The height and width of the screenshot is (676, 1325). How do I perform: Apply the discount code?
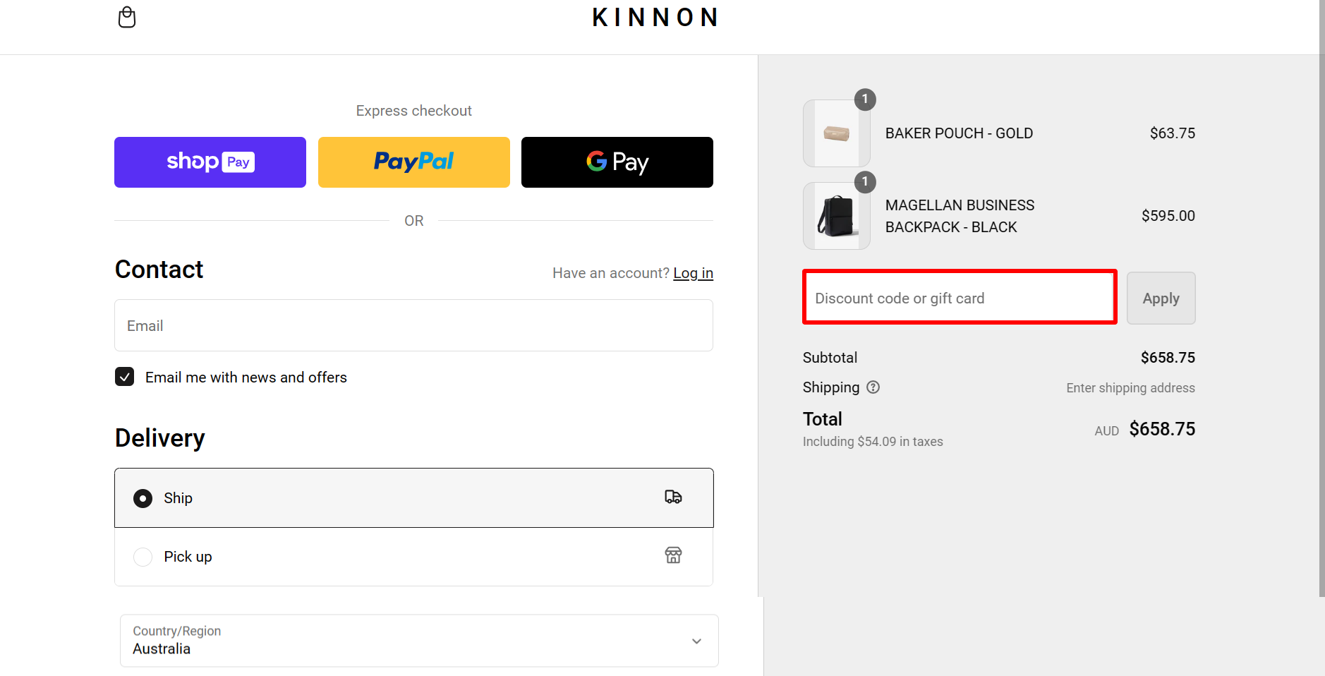click(1159, 298)
